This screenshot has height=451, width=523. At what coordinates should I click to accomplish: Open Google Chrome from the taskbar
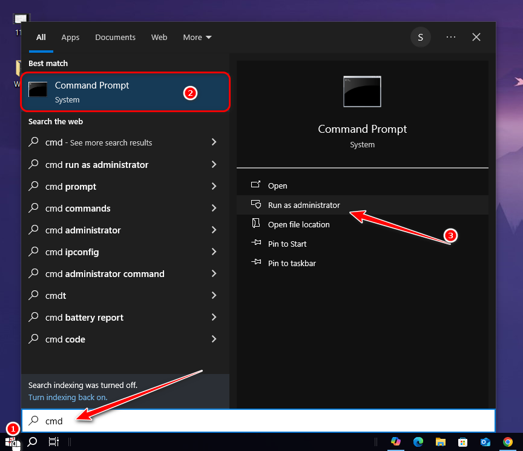(x=507, y=442)
